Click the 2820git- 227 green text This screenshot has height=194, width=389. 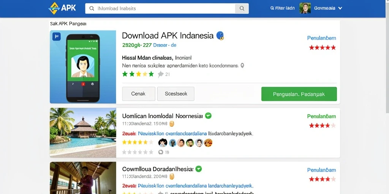[x=136, y=45]
